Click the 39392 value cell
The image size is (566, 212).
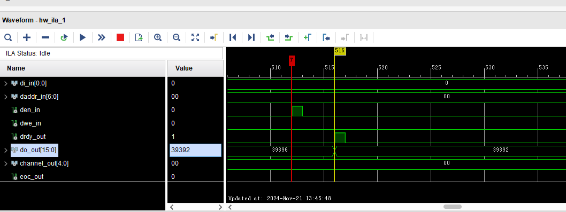point(195,151)
